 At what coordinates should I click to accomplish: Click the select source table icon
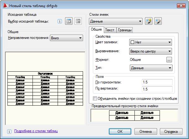tap(69, 21)
